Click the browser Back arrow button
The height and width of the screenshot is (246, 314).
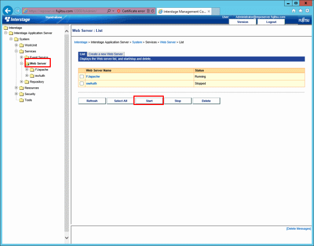pyautogui.click(x=8, y=11)
